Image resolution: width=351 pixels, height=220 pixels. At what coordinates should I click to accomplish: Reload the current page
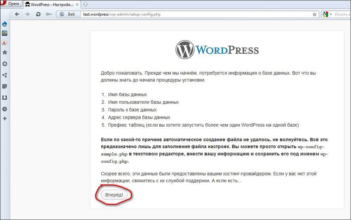38,14
